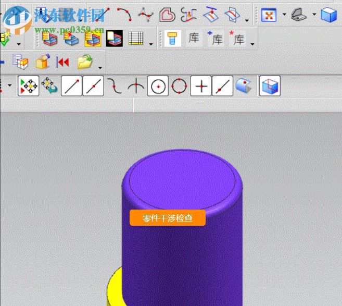The width and height of the screenshot is (342, 306).
Task: Expand the curve toolbar overflow arrow
Action: tap(247, 20)
